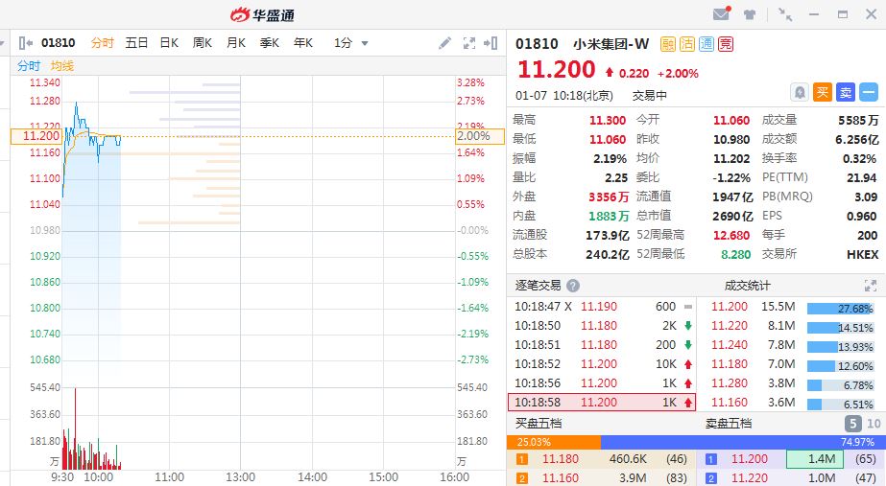This screenshot has width=886, height=486.
Task: Select the pencil drawing tool
Action: 444,43
